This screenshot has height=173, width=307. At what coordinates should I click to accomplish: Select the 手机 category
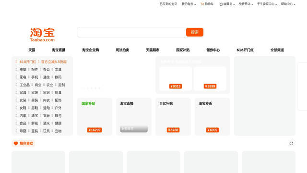click(35, 77)
